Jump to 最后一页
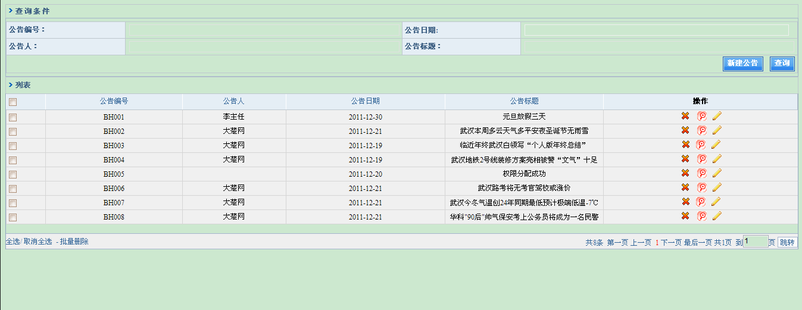Viewport: 802px width, 310px height. click(x=698, y=243)
